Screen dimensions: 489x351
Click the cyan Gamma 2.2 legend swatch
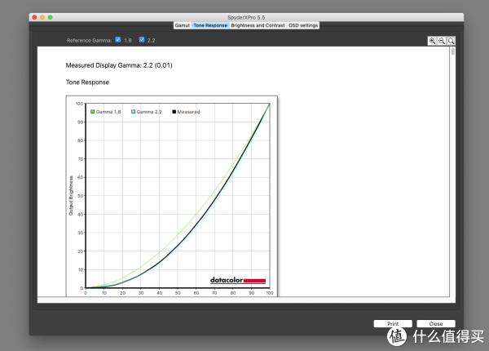(133, 112)
